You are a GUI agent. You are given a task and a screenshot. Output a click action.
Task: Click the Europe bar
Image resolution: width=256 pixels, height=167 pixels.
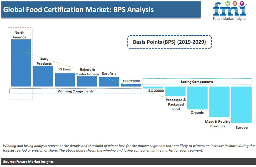(241, 105)
